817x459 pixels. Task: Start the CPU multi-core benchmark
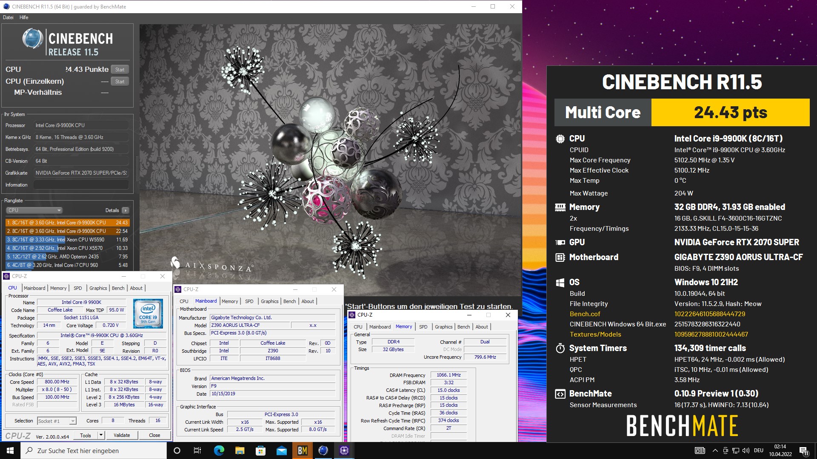[x=120, y=70]
